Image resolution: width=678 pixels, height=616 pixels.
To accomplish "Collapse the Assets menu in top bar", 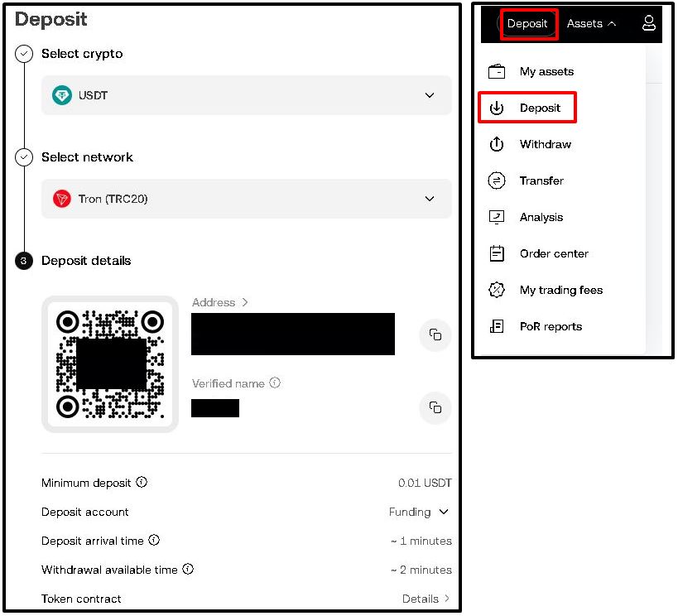I will (591, 24).
